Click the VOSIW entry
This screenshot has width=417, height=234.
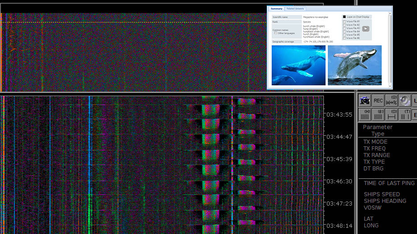[372, 208]
